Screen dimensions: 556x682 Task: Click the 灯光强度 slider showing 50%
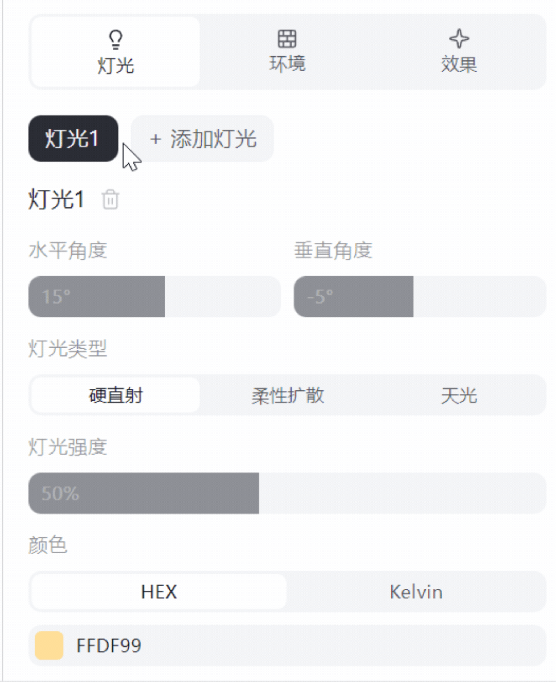[x=287, y=493]
